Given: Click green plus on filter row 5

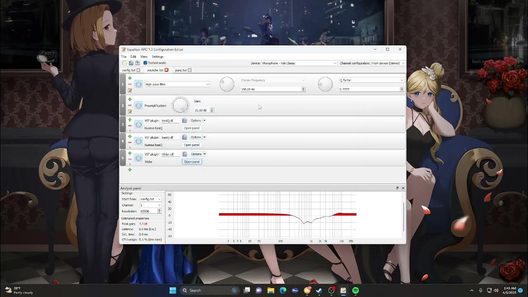Looking at the screenshot, I should [x=130, y=153].
